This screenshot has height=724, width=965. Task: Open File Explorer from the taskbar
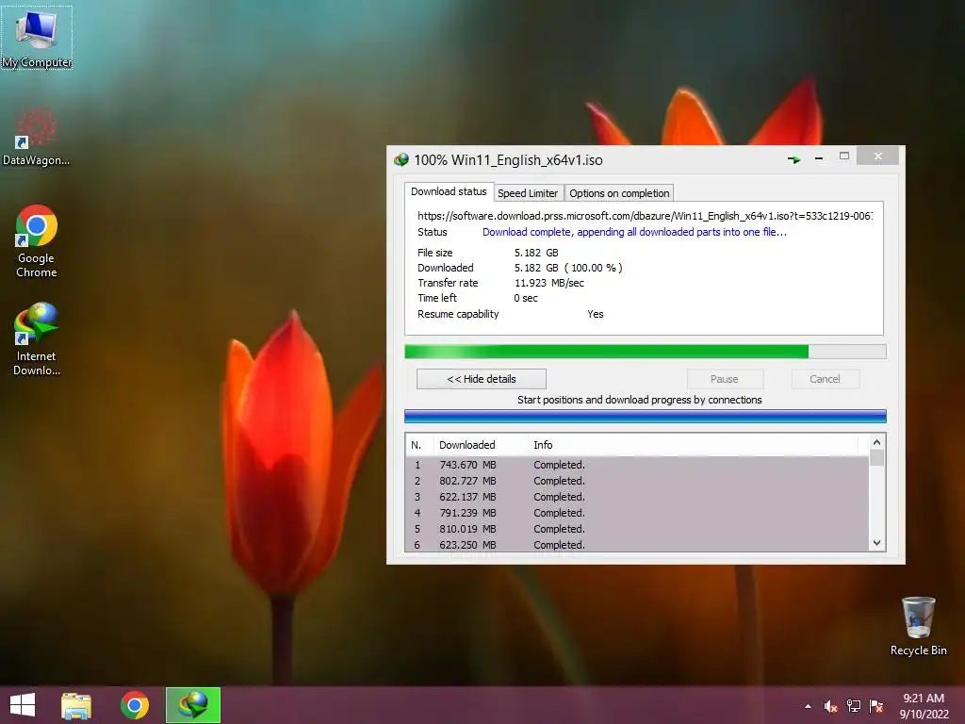(76, 705)
